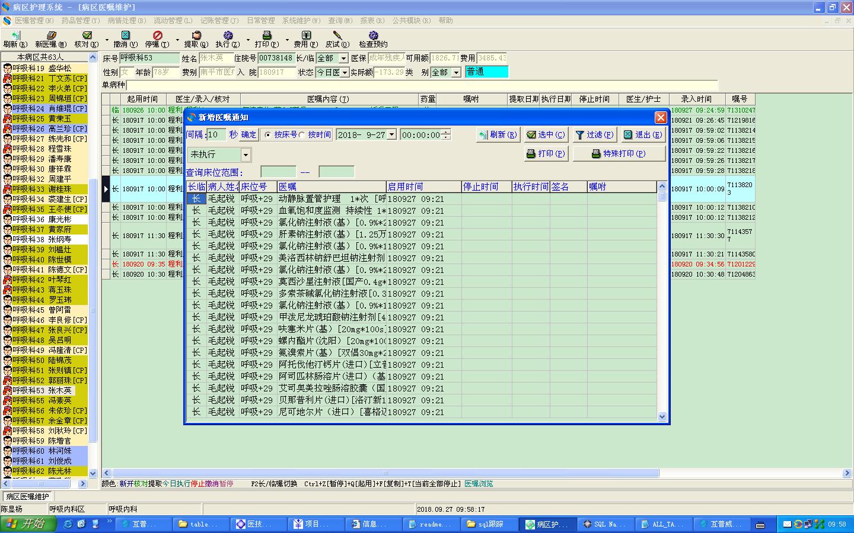Click the 过滤(F) filter button
This screenshot has width=854, height=533.
tap(594, 135)
